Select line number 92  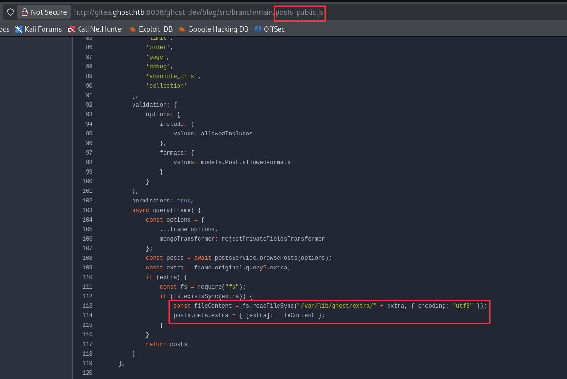89,105
